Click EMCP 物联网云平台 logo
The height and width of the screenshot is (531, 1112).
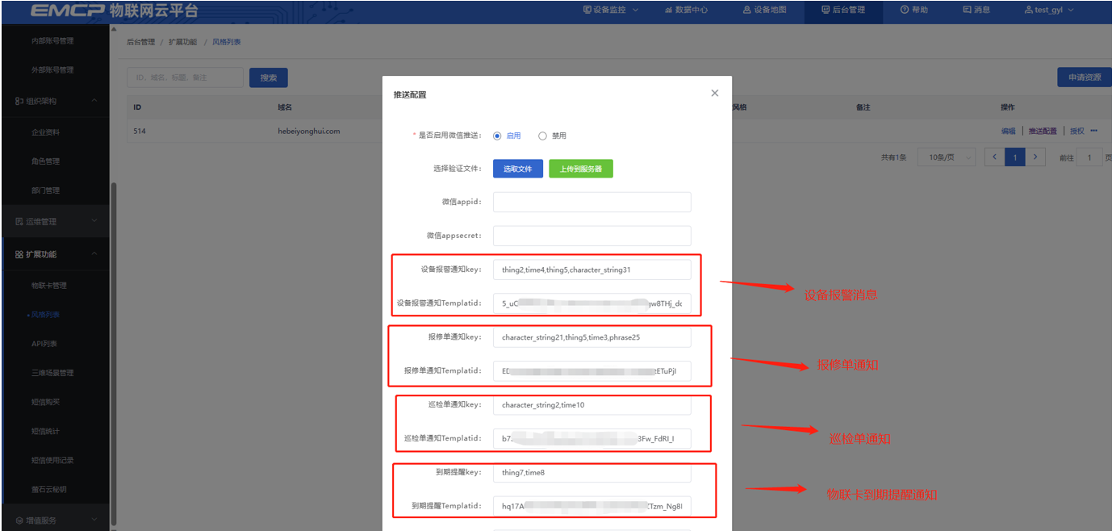coord(113,10)
